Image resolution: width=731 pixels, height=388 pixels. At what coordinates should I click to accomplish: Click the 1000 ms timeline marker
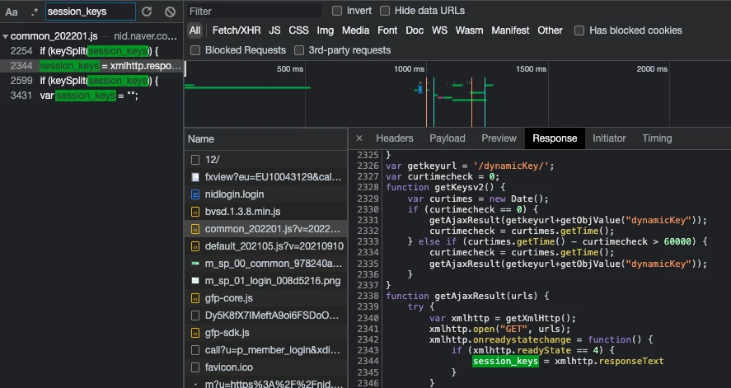pos(409,69)
